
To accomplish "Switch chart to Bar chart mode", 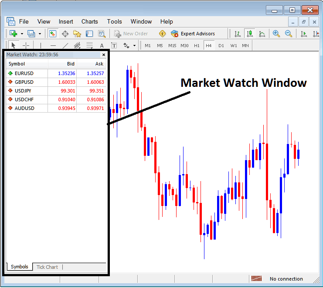I will click(238, 34).
